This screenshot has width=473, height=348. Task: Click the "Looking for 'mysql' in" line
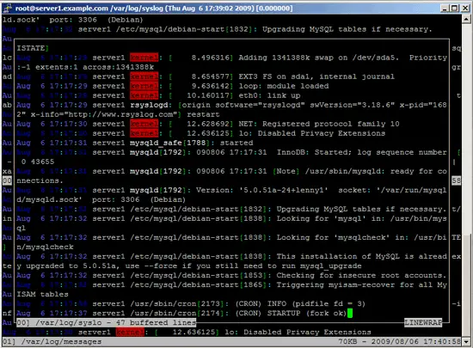(x=231, y=218)
